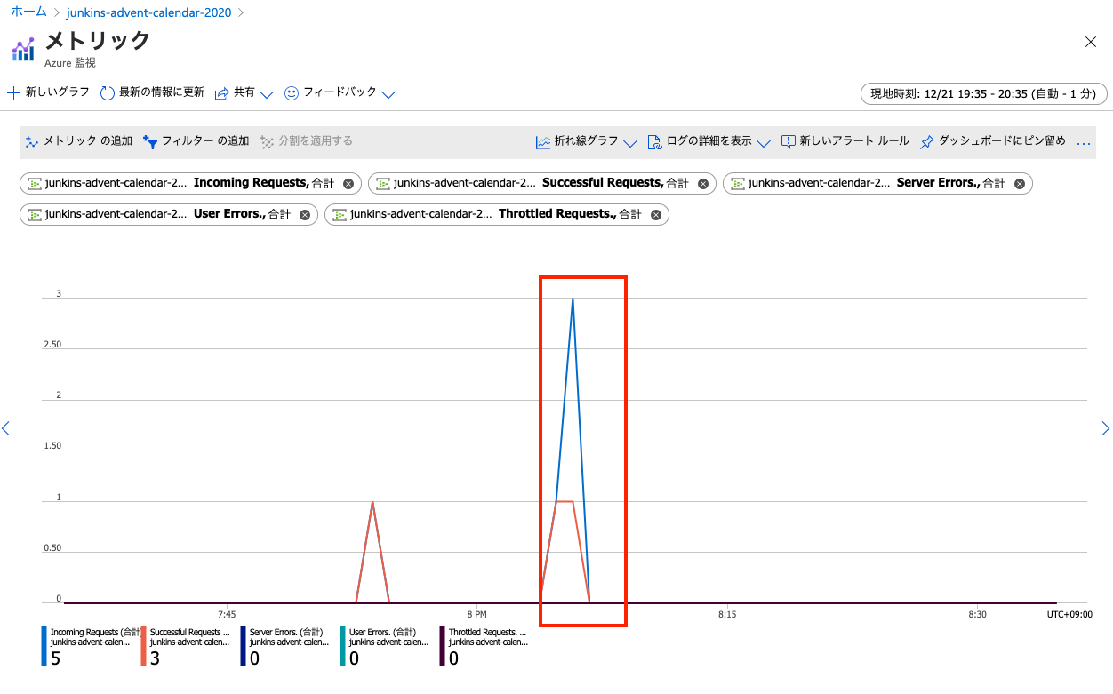Refresh with latest information icon

click(108, 93)
